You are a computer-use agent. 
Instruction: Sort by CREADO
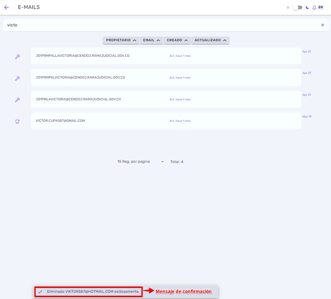[177, 40]
